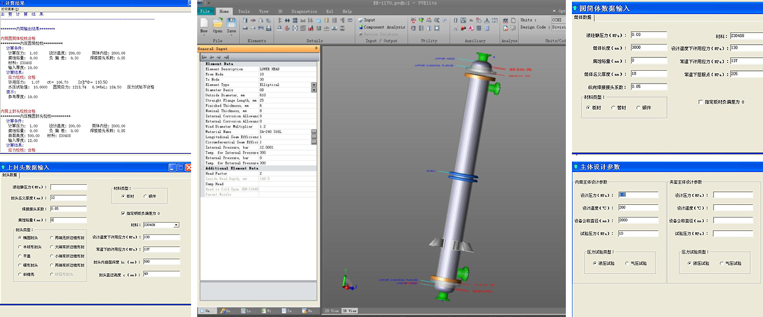Select the 半球形封头 radio button
The image size is (763, 317).
pos(20,247)
